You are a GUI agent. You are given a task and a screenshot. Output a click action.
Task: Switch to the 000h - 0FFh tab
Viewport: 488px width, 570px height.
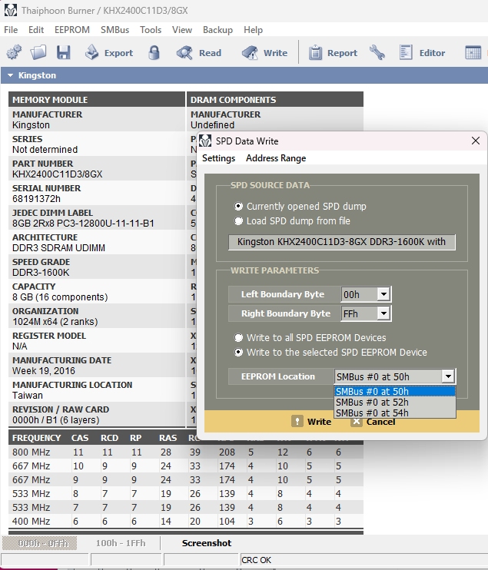(x=40, y=543)
